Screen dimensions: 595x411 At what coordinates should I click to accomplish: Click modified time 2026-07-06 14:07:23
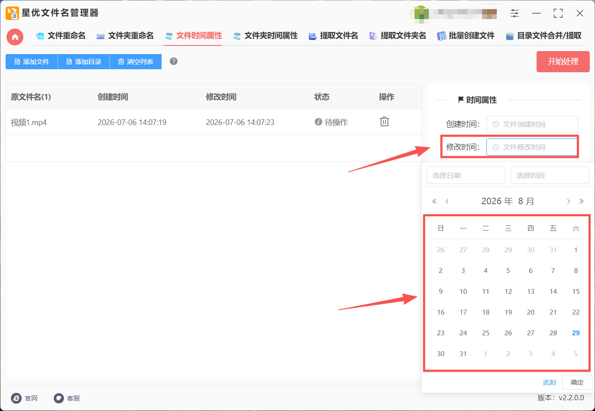coord(240,122)
